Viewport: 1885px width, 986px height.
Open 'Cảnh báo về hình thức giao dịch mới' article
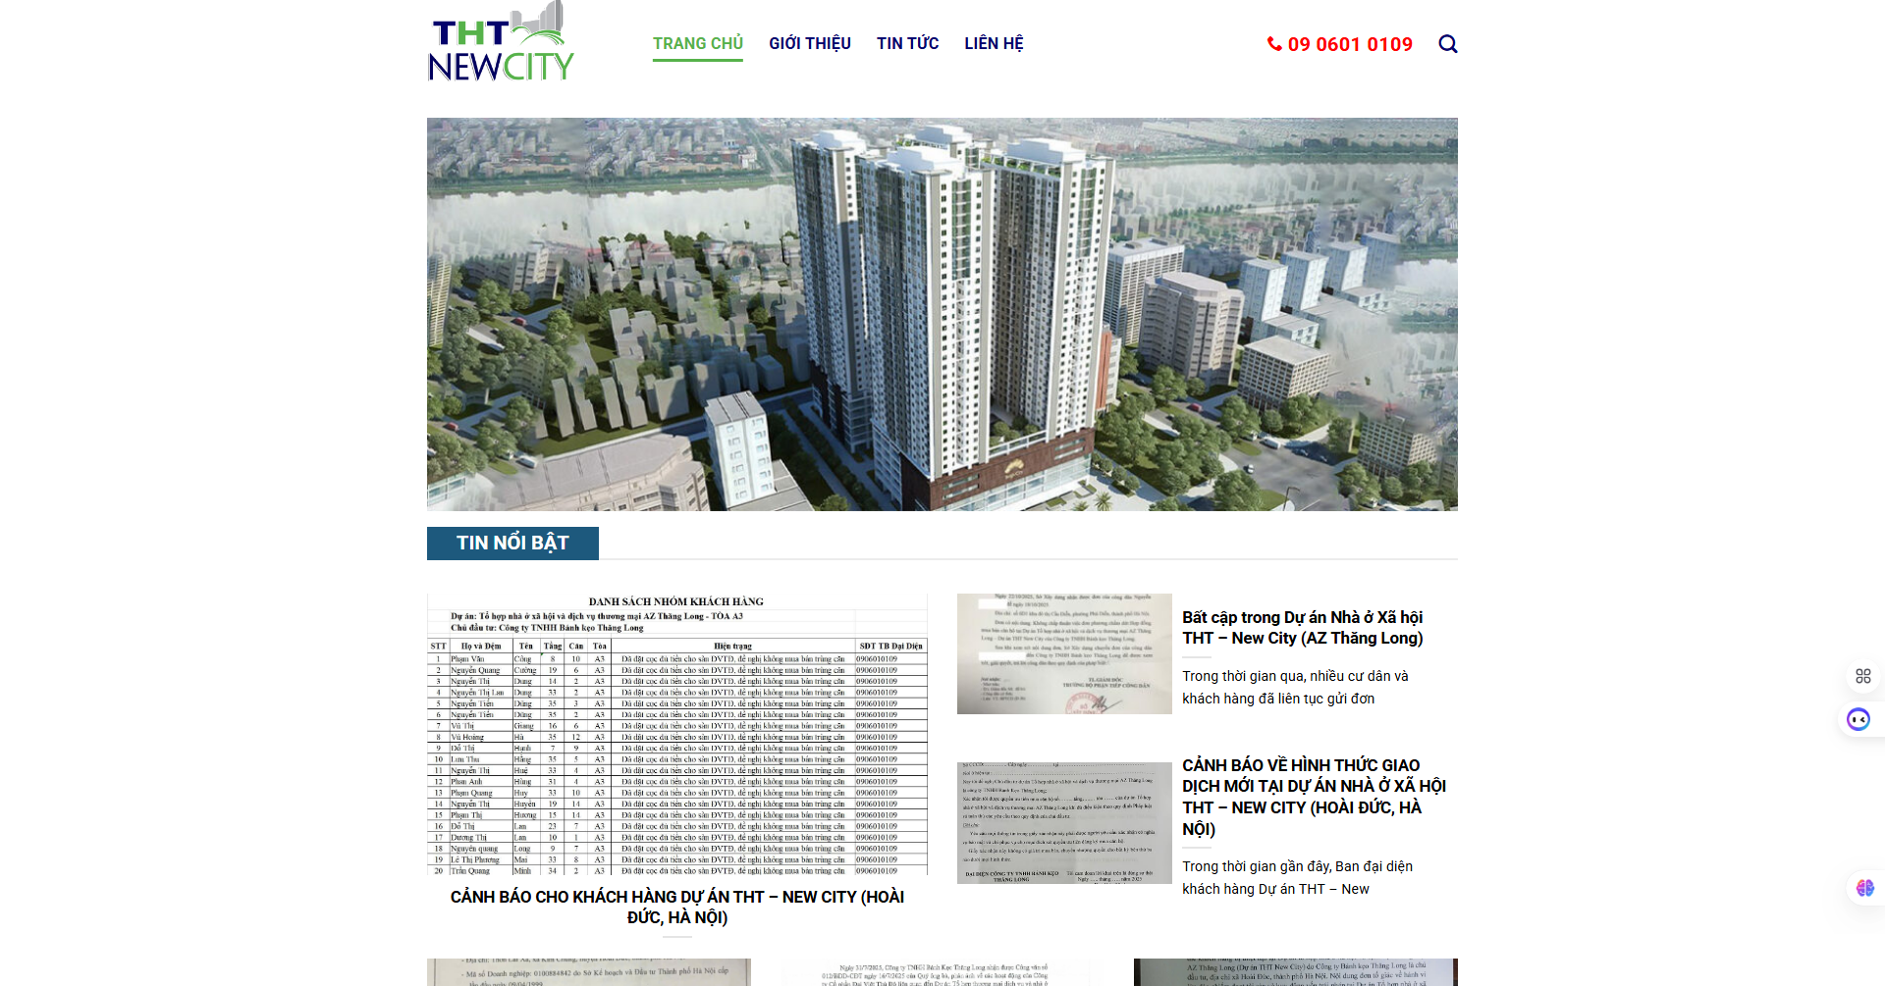click(1313, 797)
